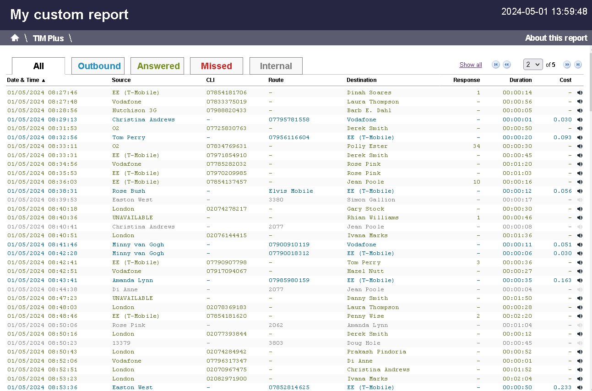The width and height of the screenshot is (592, 391).
Task: Go to the next page of results
Action: [567, 65]
